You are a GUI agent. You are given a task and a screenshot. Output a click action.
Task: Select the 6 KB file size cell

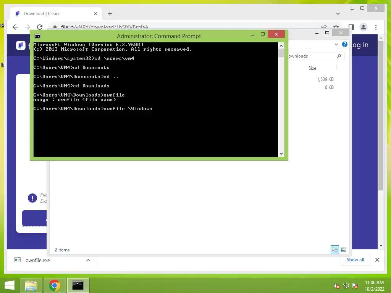click(x=329, y=87)
